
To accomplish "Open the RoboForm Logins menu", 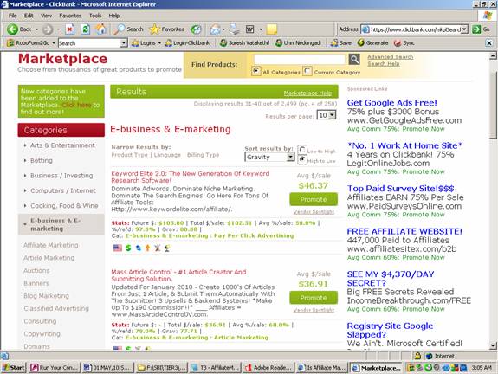I will (144, 43).
